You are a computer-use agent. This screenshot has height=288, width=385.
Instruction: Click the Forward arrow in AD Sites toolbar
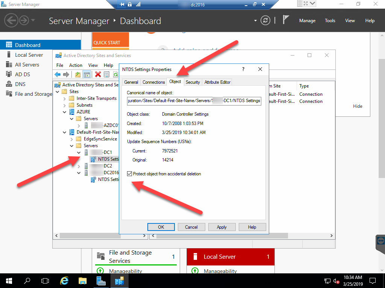point(66,74)
